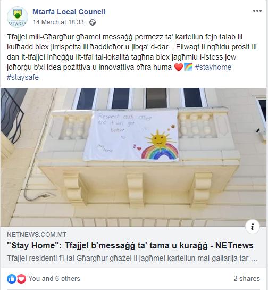Image resolution: width=268 pixels, height=290 pixels.
Task: Click the red heart Love reaction icon
Action: [x=21, y=279]
